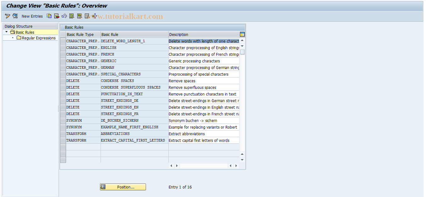Select Regular Expressions in the Dialog Structure

38,38
